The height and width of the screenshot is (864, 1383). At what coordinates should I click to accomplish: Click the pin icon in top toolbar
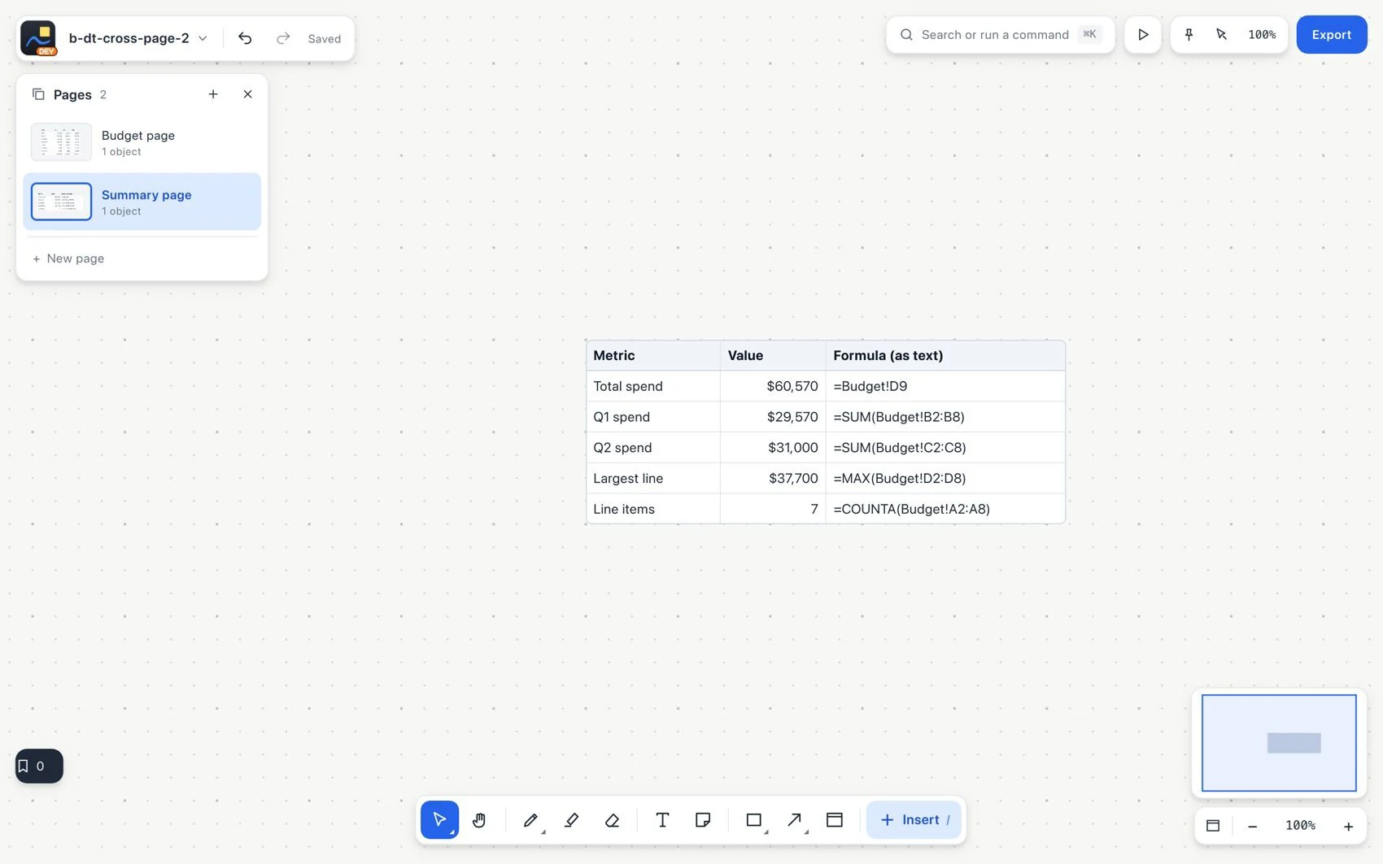click(x=1189, y=34)
